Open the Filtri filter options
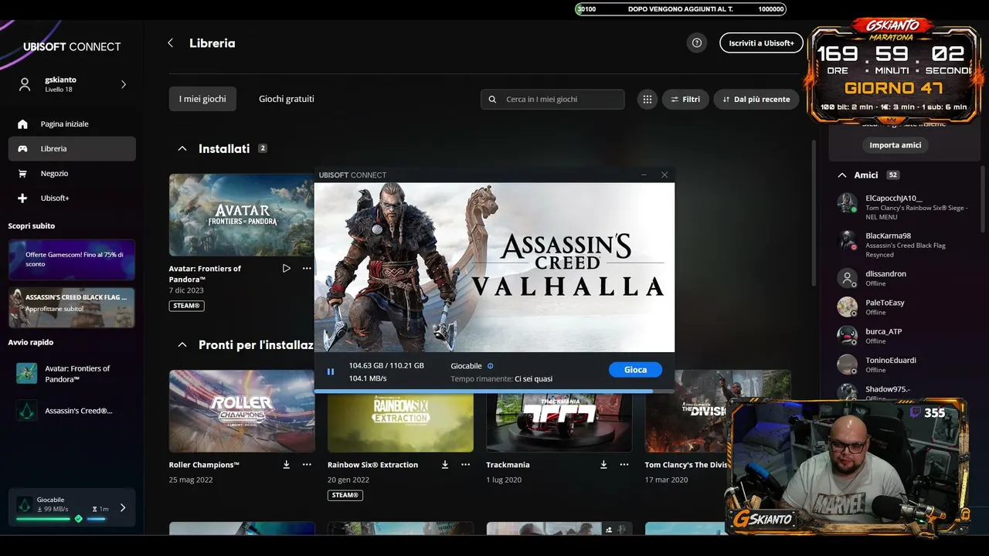Screen dimensions: 989x556 click(x=685, y=99)
